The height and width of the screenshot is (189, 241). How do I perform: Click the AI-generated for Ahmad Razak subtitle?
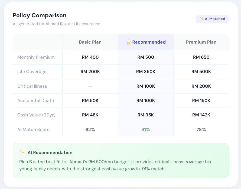[x=56, y=24]
